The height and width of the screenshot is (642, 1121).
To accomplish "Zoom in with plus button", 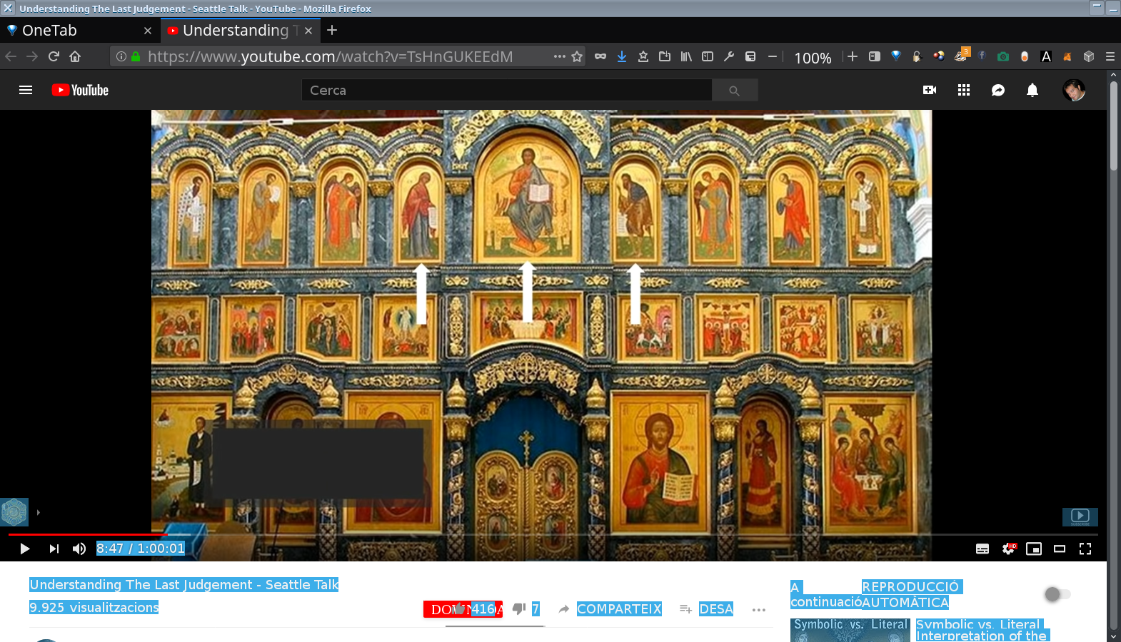I will point(853,56).
